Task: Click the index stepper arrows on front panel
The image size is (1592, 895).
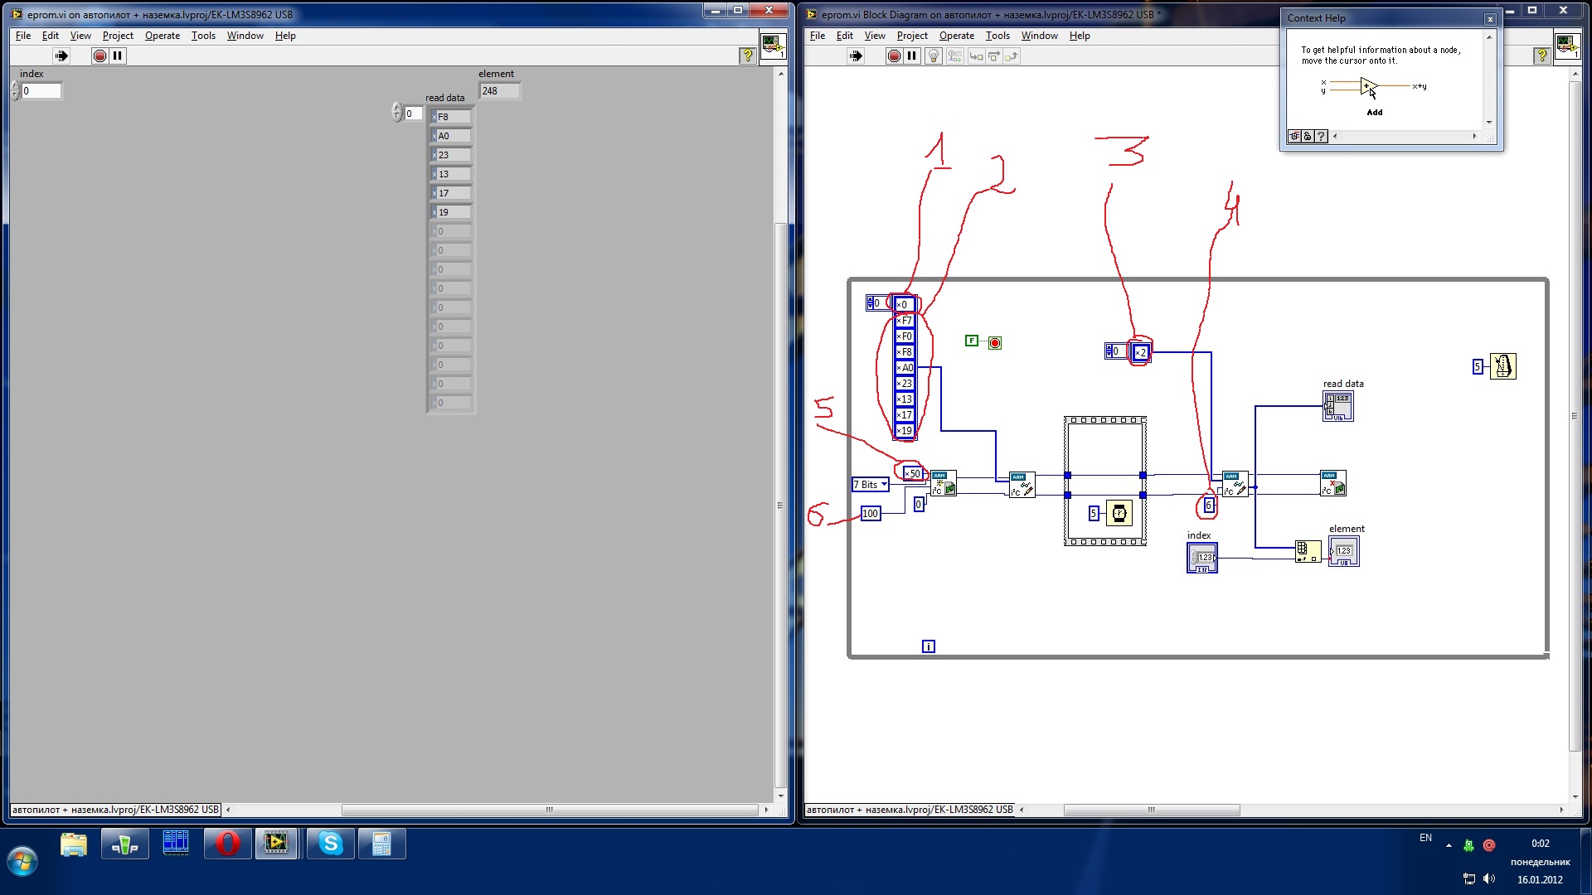Action: 15,90
